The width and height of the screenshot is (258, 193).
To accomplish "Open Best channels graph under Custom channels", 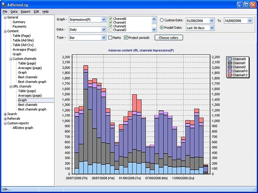I will click(x=32, y=82).
